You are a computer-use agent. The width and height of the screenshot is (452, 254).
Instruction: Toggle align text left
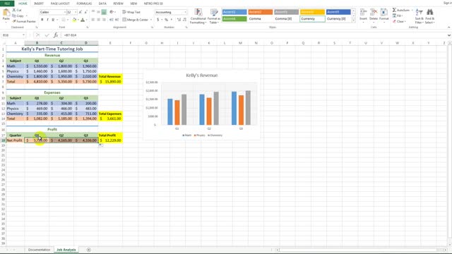point(93,20)
